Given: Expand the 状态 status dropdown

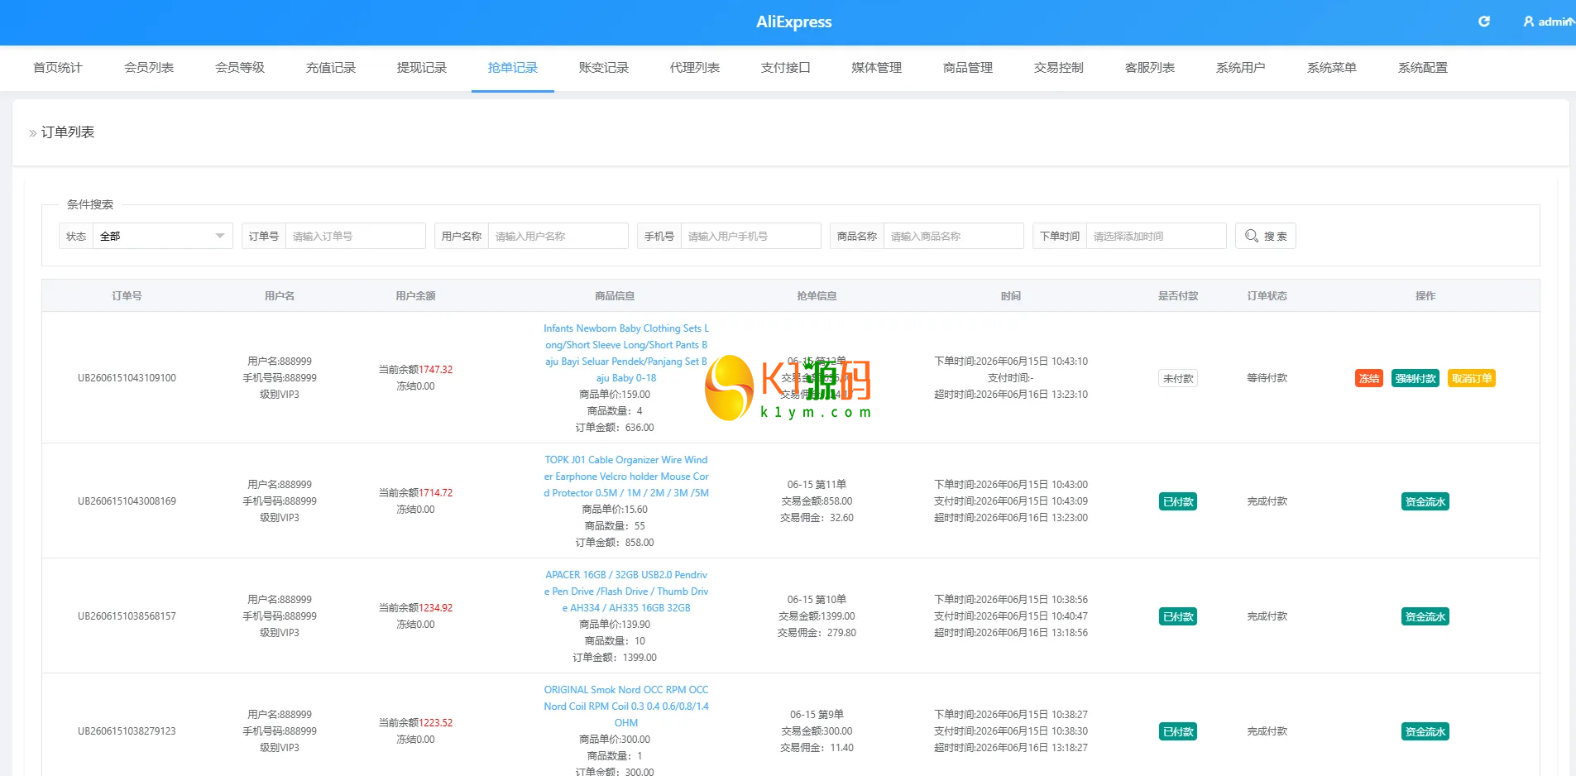Looking at the screenshot, I should (x=162, y=236).
